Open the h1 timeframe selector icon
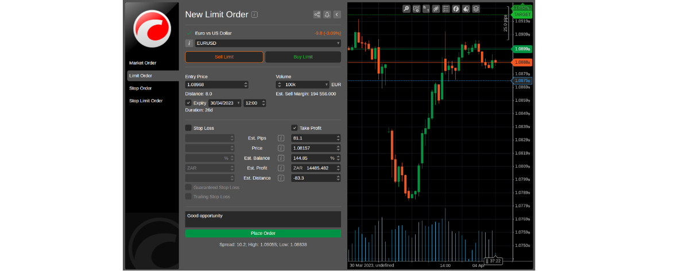Image resolution: width=678 pixels, height=271 pixels. (427, 9)
